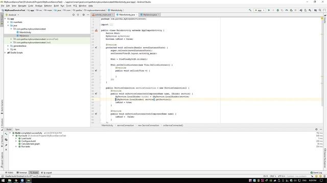The height and width of the screenshot is (183, 327).
Task: Open the Build menu
Action: 56,6
